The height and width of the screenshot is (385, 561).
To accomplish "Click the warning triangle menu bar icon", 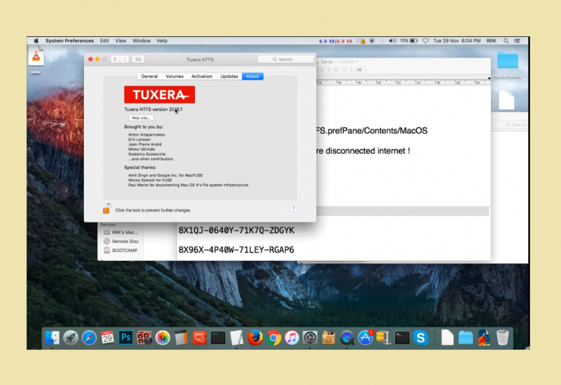I will pos(362,41).
